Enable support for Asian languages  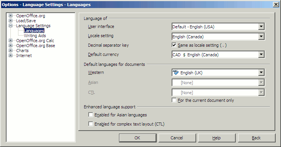tap(91, 115)
